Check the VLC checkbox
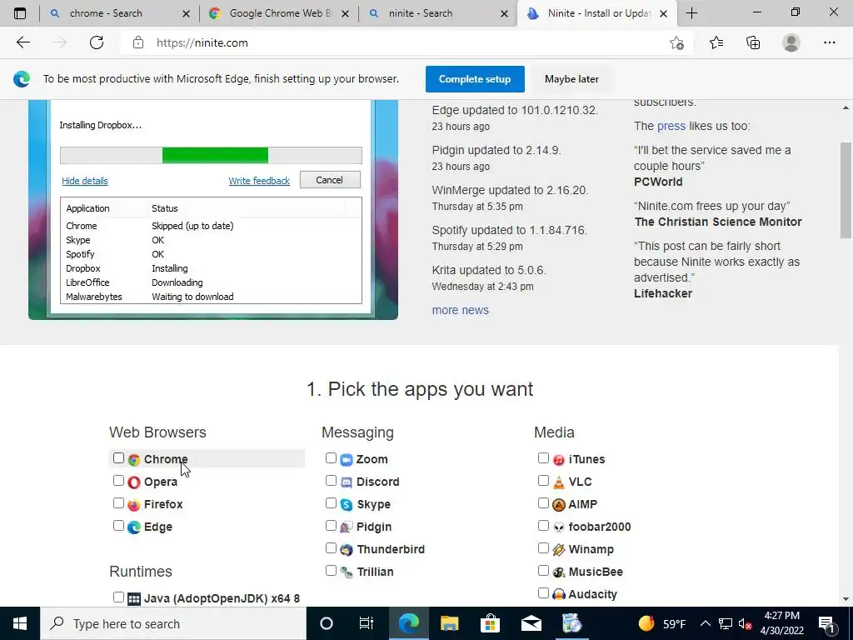Screen dimensions: 853x640 tap(543, 481)
